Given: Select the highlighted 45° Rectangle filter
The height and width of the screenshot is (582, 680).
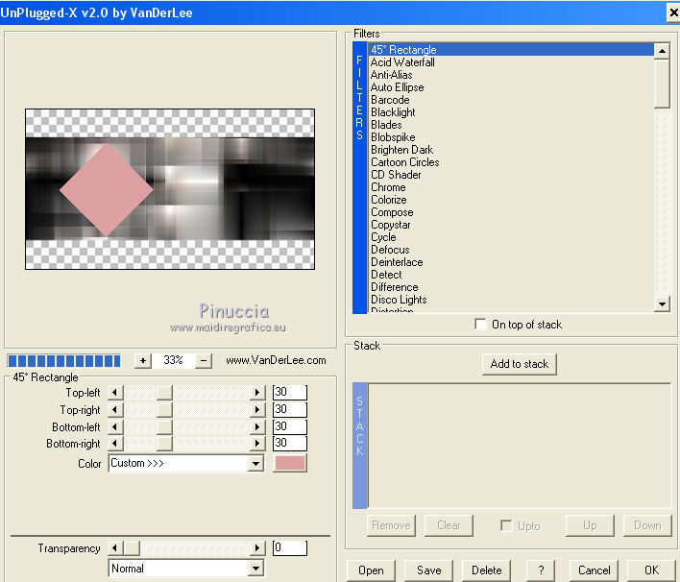Looking at the screenshot, I should (511, 50).
